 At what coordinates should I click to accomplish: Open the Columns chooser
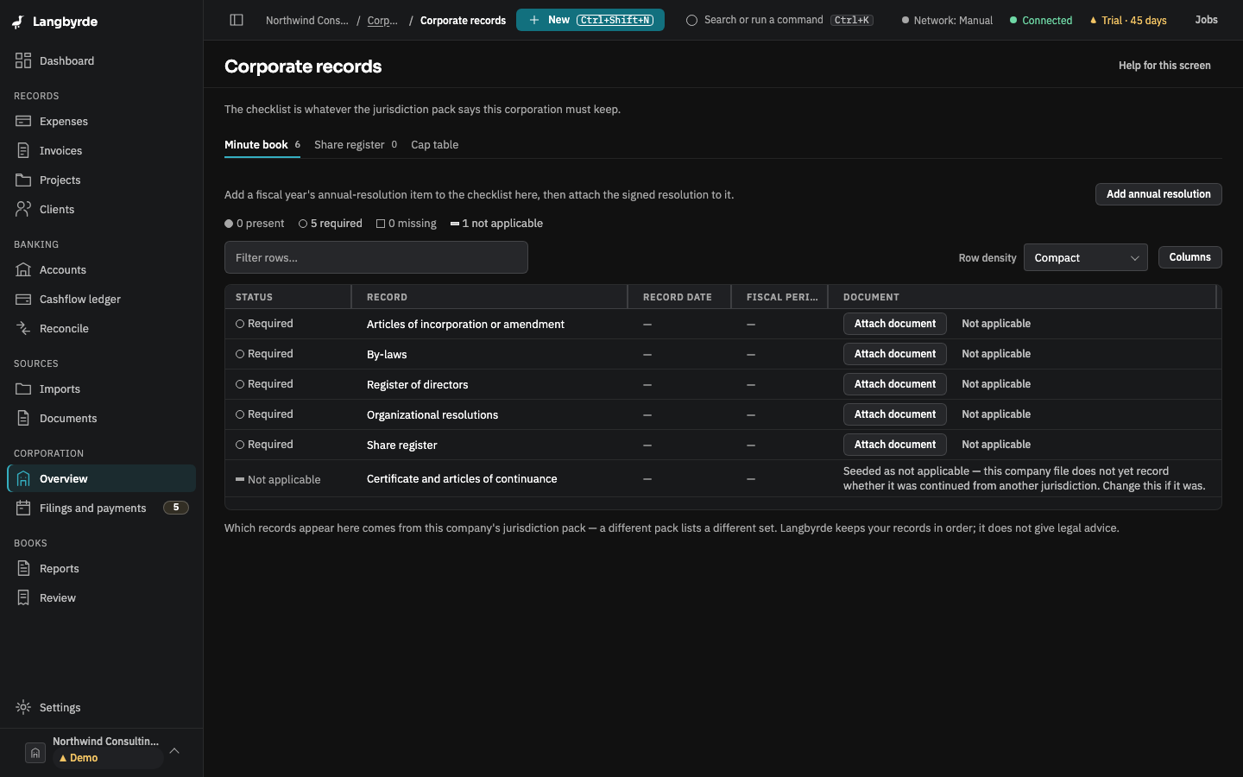(1189, 257)
